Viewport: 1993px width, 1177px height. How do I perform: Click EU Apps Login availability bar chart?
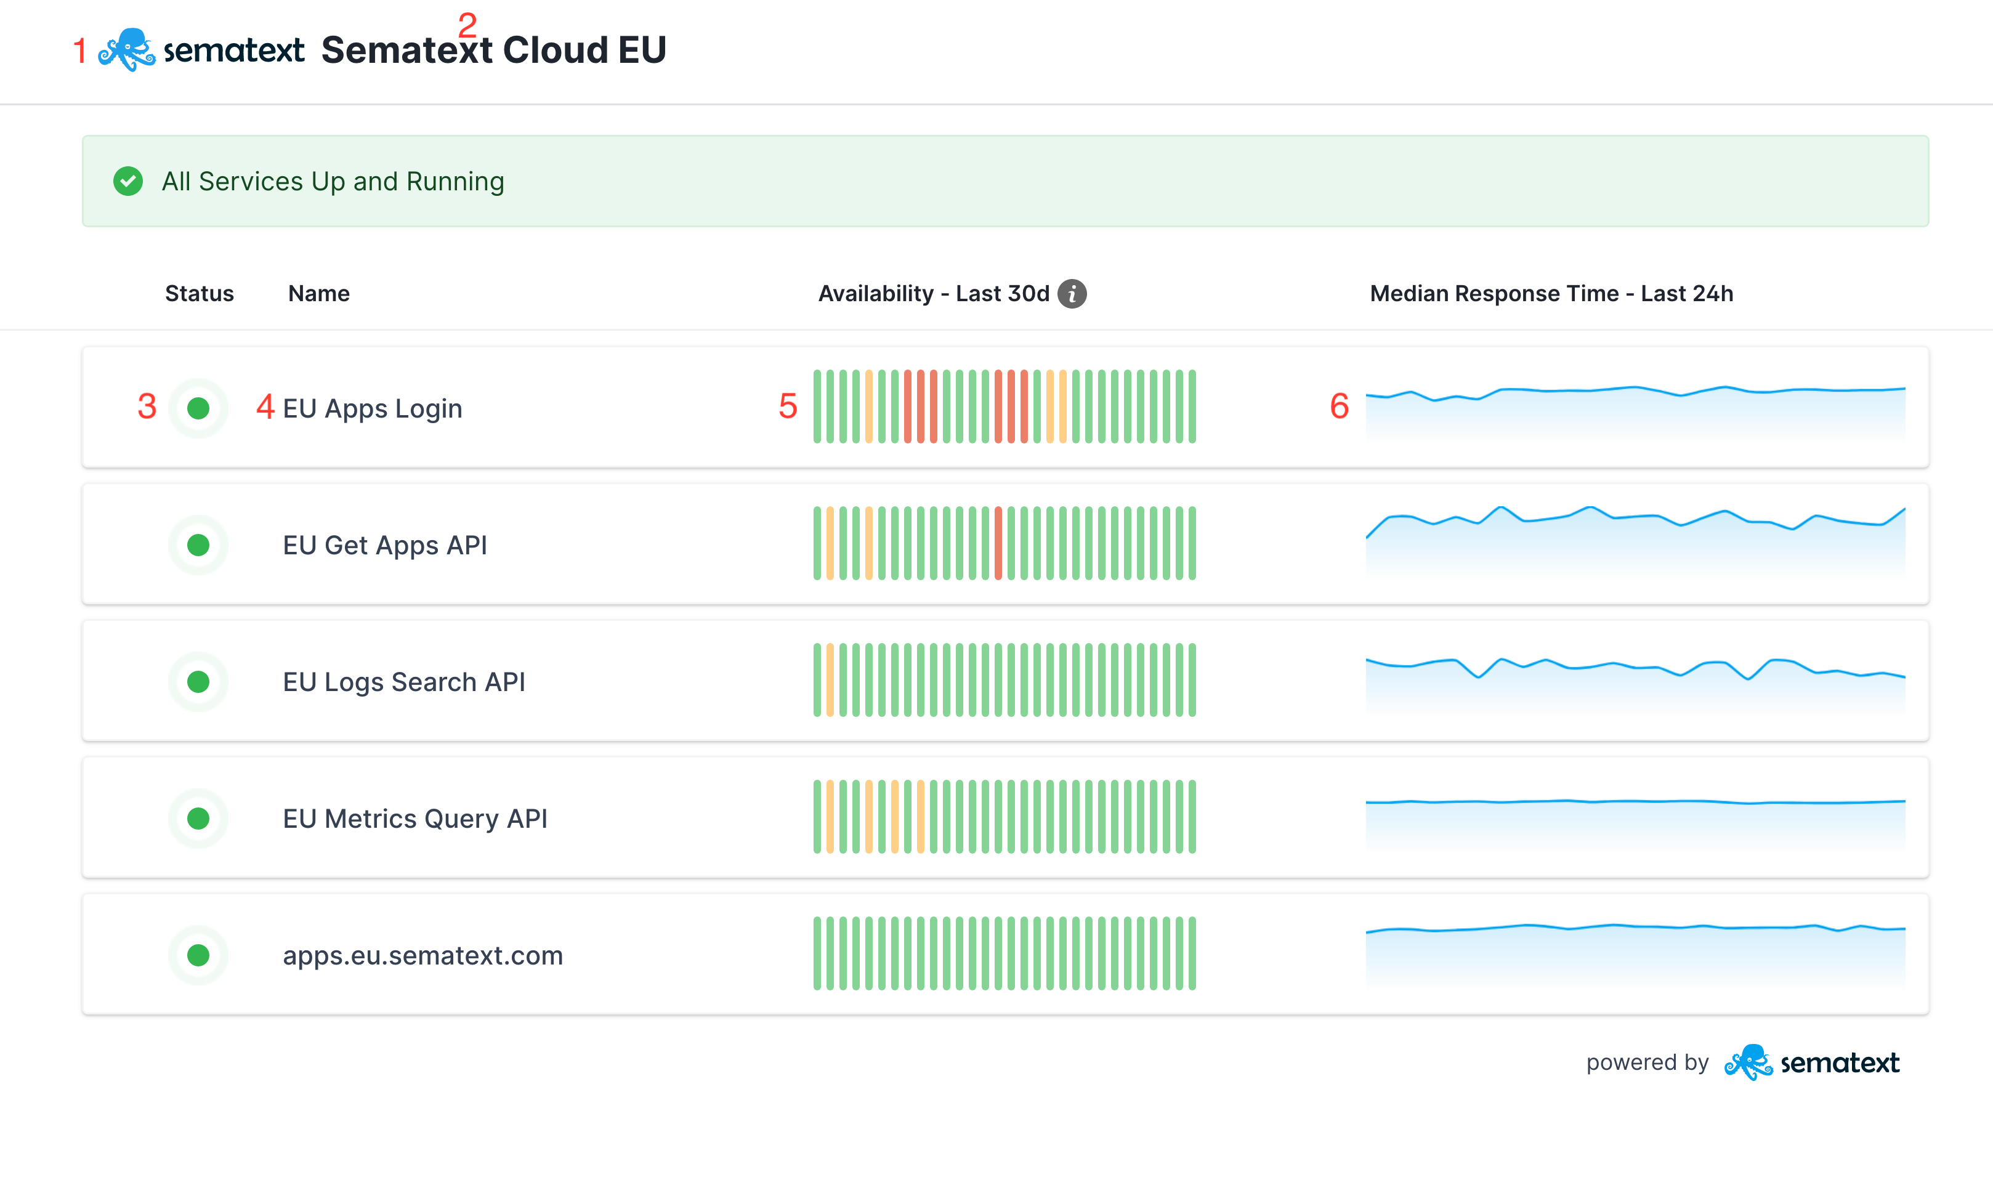click(x=1005, y=406)
